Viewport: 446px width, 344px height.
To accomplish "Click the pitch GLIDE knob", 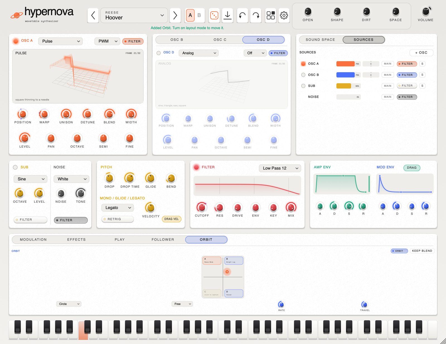I will (151, 178).
